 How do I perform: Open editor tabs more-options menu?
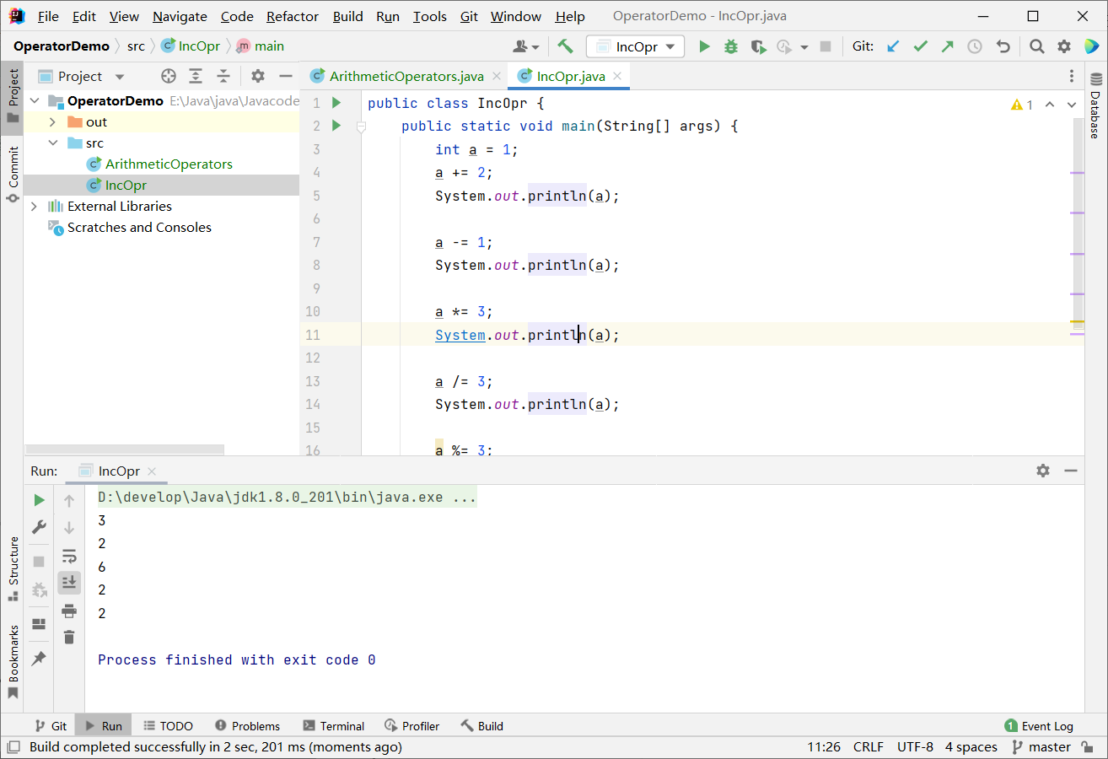[x=1071, y=76]
